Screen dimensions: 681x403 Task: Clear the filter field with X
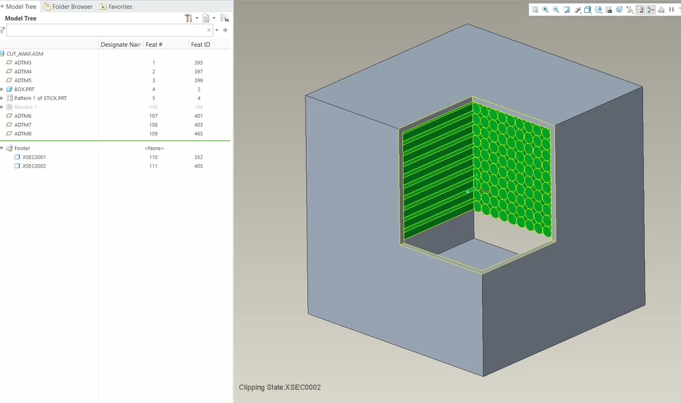click(x=209, y=30)
